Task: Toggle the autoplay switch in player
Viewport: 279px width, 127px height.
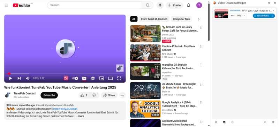Action: point(75,78)
